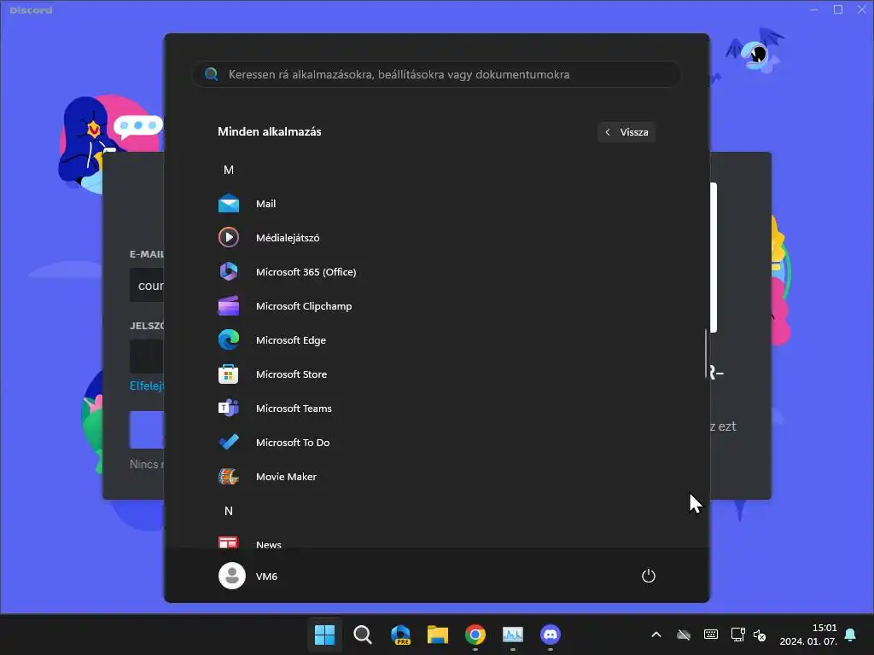The width and height of the screenshot is (874, 655).
Task: Open Google Chrome from taskbar
Action: tap(475, 635)
